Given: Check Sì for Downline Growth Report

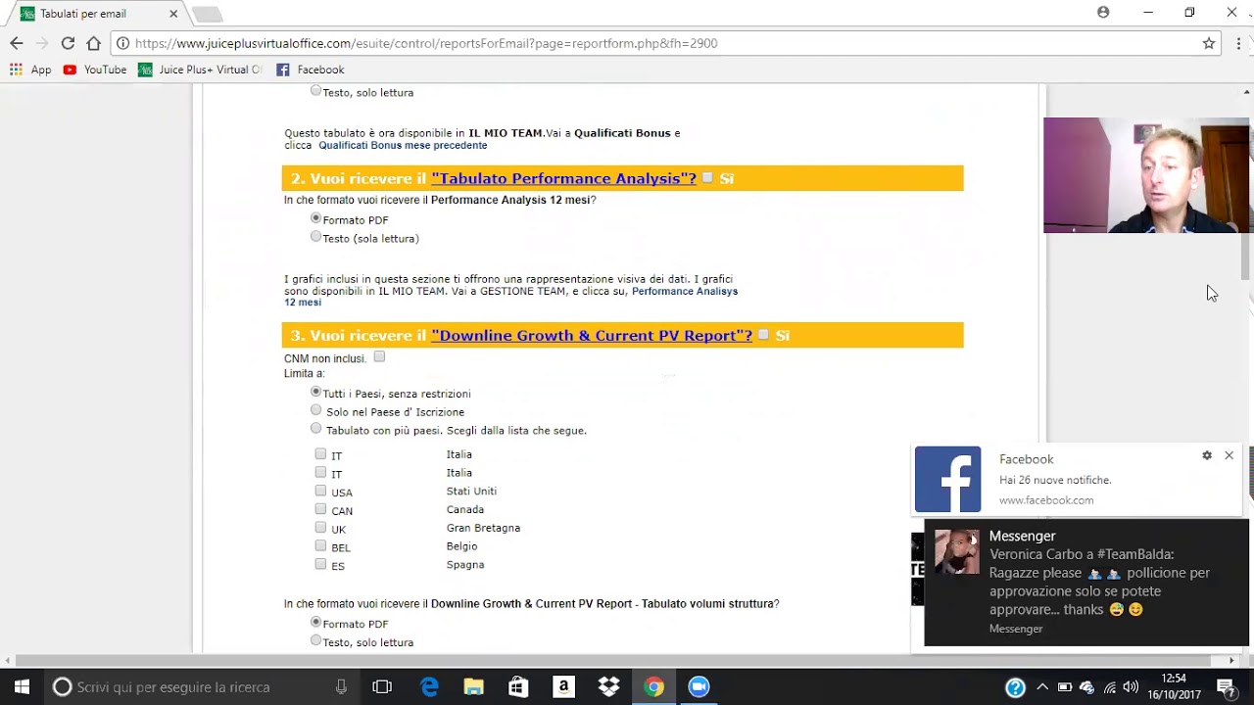Looking at the screenshot, I should pyautogui.click(x=763, y=334).
